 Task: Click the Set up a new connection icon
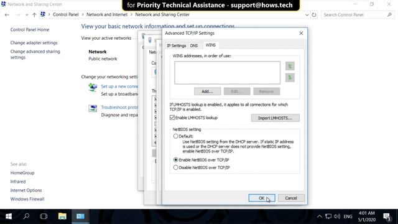click(93, 87)
